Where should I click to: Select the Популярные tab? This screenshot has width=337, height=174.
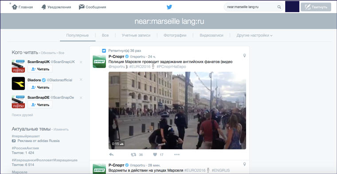coord(77,35)
